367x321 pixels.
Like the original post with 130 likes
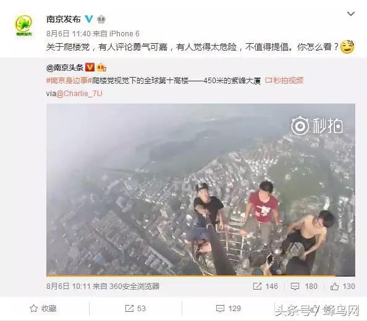click(342, 286)
